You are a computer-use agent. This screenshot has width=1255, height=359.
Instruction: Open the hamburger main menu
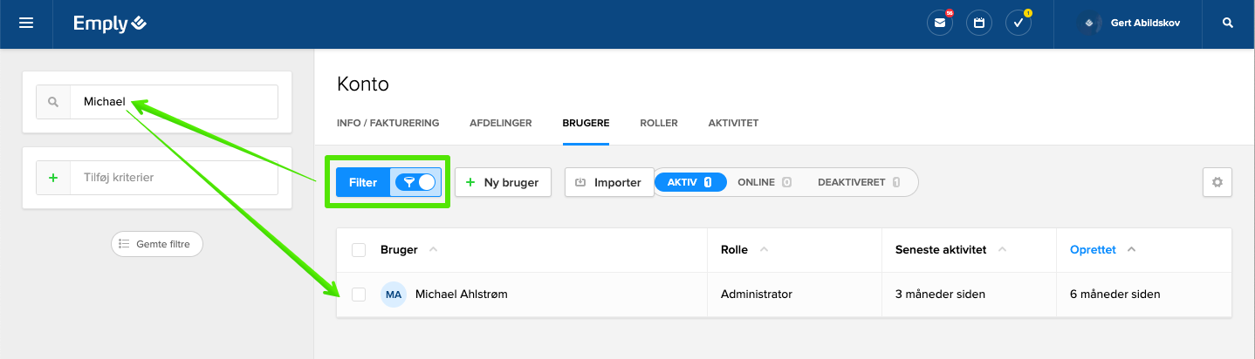[26, 24]
